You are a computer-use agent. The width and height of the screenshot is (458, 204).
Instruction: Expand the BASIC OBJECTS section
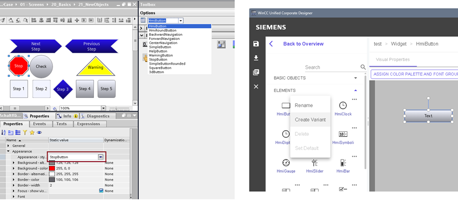pyautogui.click(x=355, y=78)
